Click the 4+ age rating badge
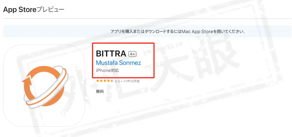 pos(132,54)
